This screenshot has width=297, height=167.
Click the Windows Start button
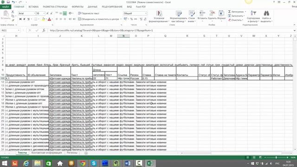click(x=4, y=163)
